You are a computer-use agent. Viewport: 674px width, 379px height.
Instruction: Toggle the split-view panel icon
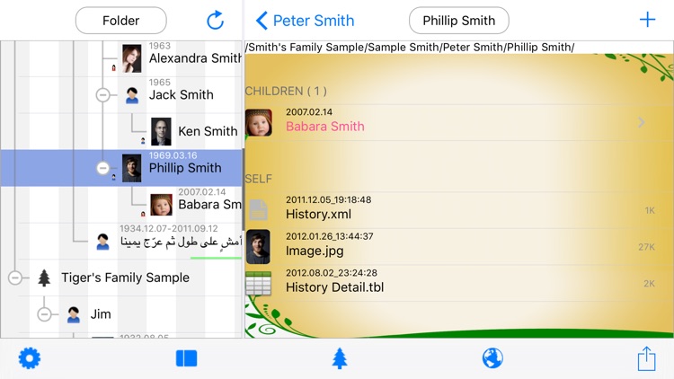tap(187, 358)
